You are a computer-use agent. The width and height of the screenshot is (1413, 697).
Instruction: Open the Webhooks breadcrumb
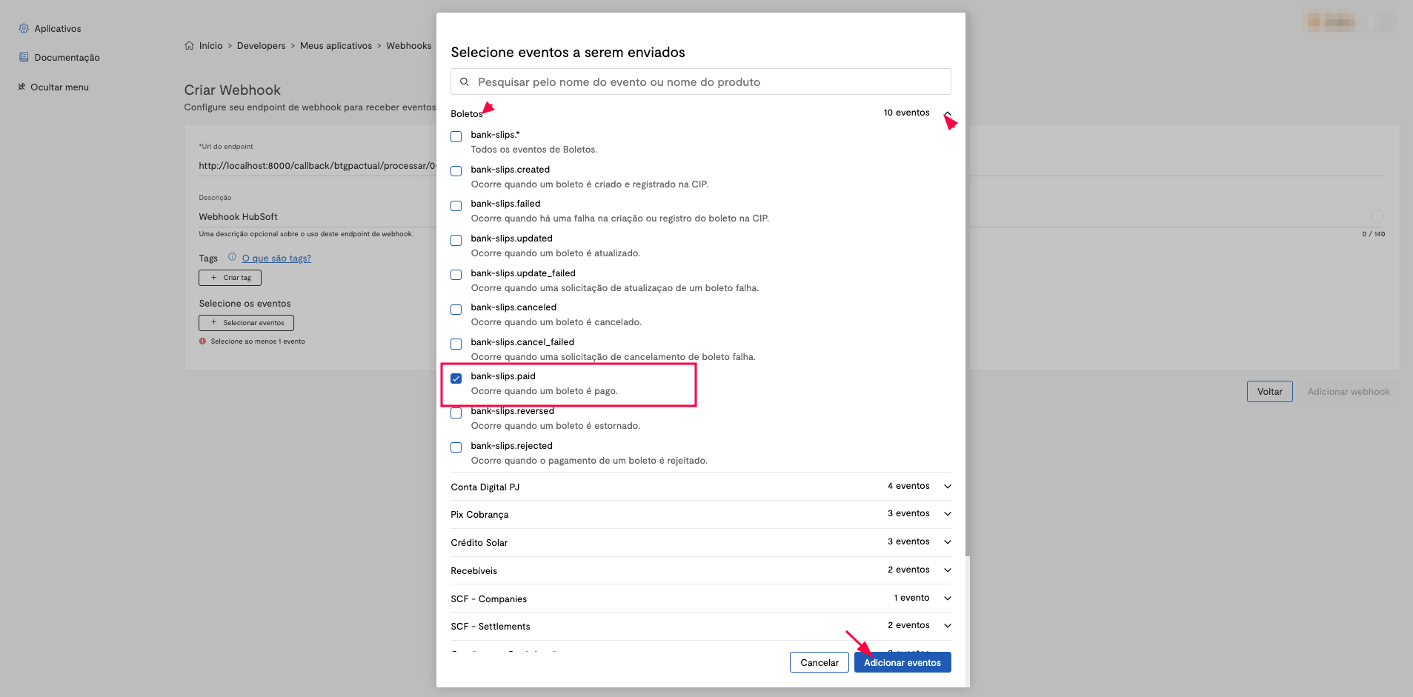tap(408, 45)
